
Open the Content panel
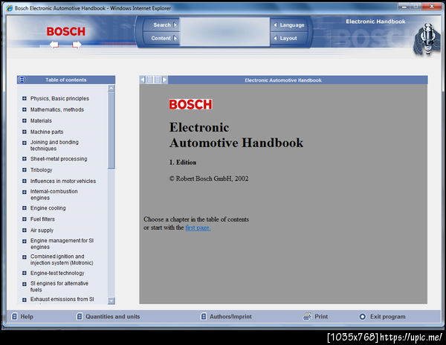tap(164, 38)
